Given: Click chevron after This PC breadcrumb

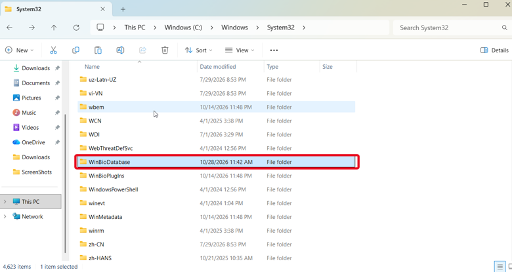Looking at the screenshot, I should 155,28.
